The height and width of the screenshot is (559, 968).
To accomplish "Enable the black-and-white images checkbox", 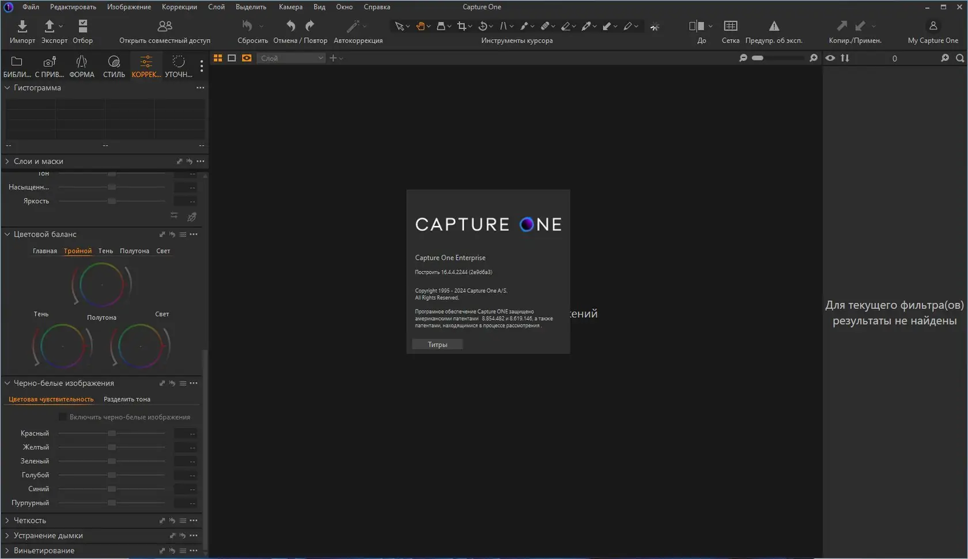I will pyautogui.click(x=62, y=417).
